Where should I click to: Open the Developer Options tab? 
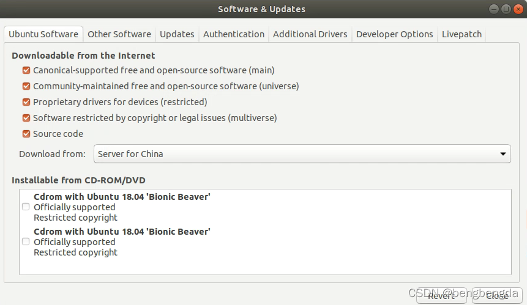395,34
